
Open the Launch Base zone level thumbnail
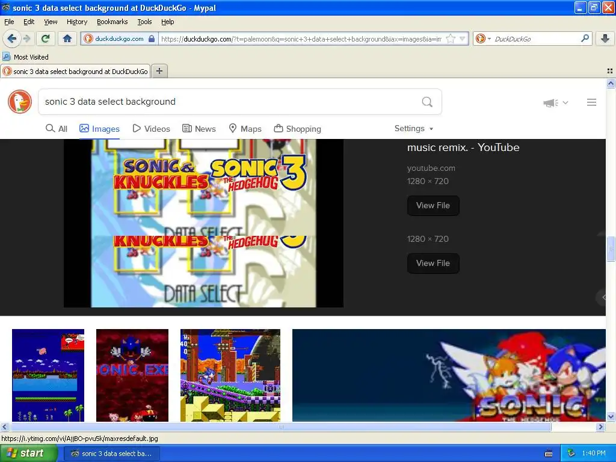230,375
